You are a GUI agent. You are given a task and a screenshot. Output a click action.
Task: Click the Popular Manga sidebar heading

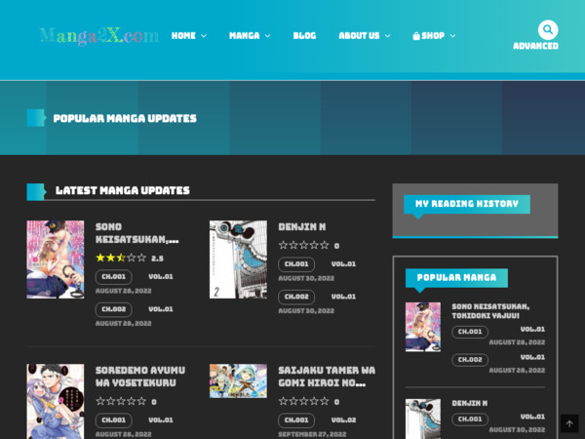(456, 278)
